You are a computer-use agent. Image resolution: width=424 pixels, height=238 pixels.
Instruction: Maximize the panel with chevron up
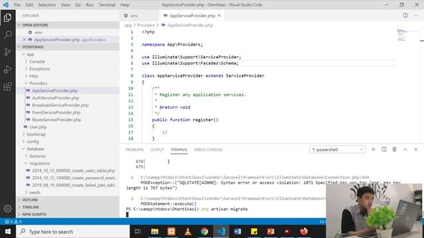[x=405, y=149]
